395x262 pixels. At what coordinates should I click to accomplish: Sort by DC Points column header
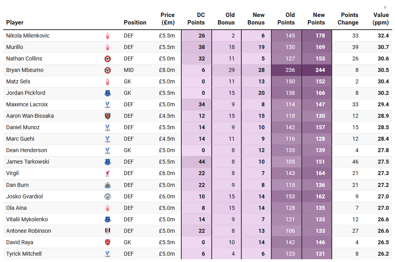point(196,19)
